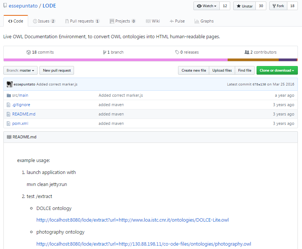View 18 commits history

click(40, 52)
